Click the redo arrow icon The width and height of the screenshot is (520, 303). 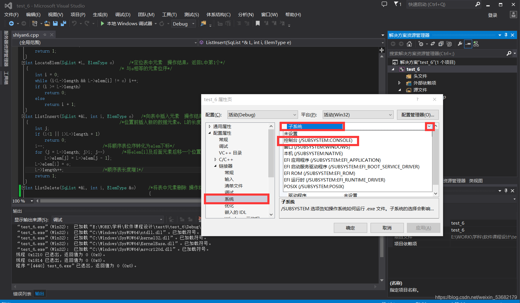87,23
